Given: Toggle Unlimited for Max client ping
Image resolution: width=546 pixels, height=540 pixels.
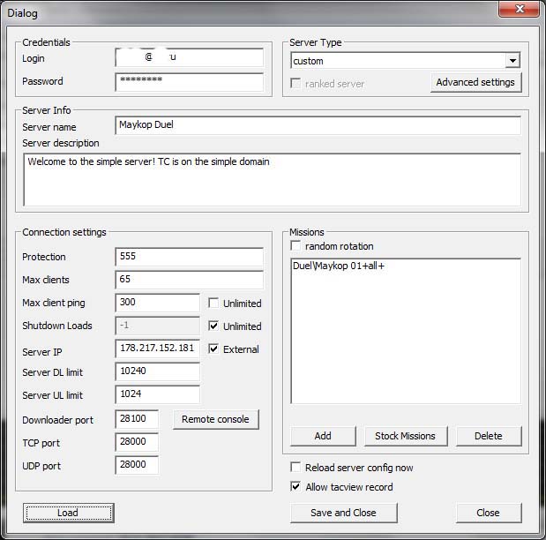Looking at the screenshot, I should point(214,304).
